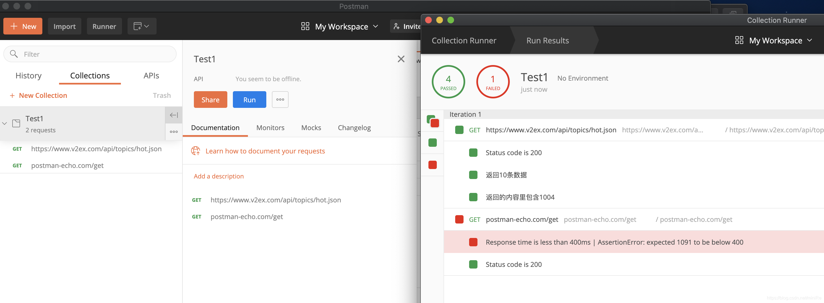
Task: Open the postman-echo.com/get result row
Action: (634, 219)
